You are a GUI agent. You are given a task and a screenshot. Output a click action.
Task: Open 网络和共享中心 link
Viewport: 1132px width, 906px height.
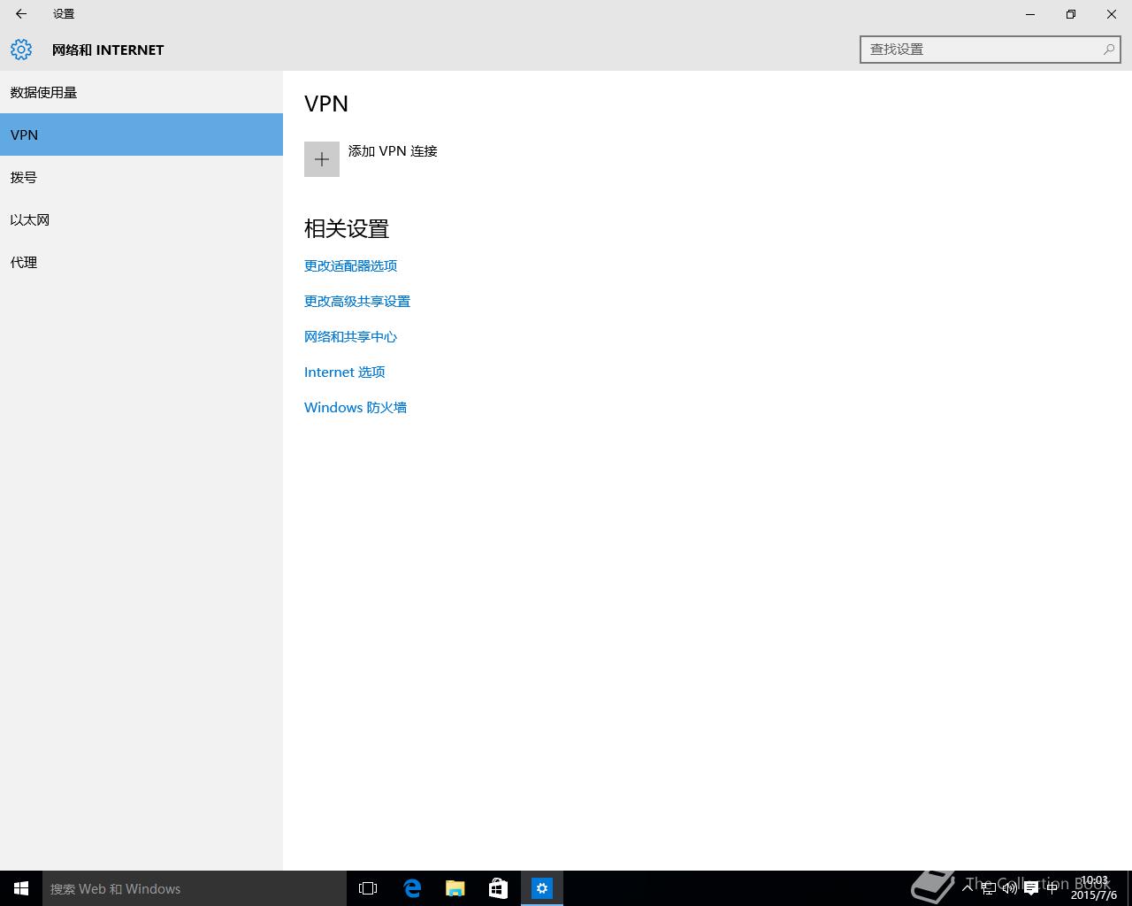coord(350,336)
